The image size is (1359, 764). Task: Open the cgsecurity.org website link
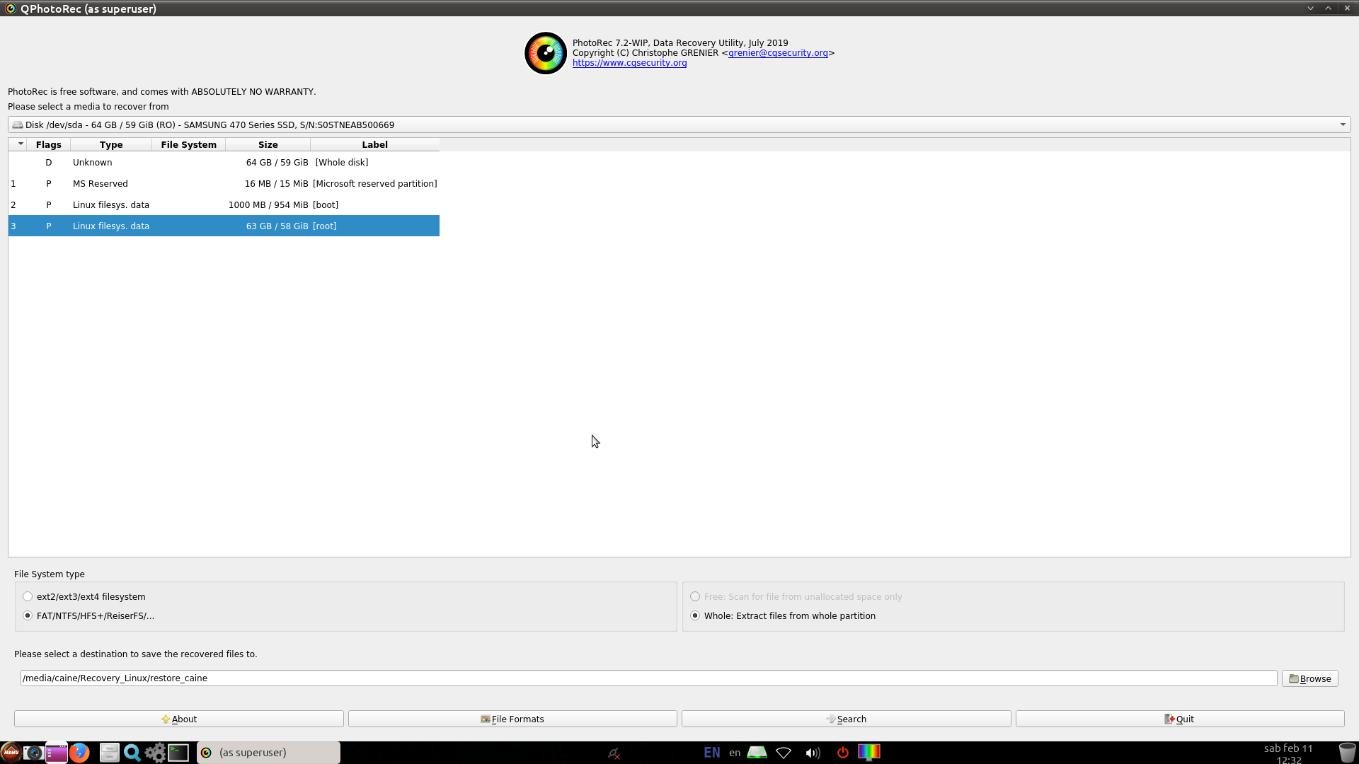pyautogui.click(x=629, y=63)
